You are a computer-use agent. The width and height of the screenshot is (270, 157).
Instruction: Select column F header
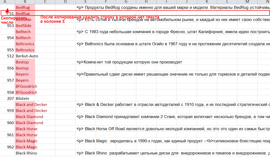(106, 2)
